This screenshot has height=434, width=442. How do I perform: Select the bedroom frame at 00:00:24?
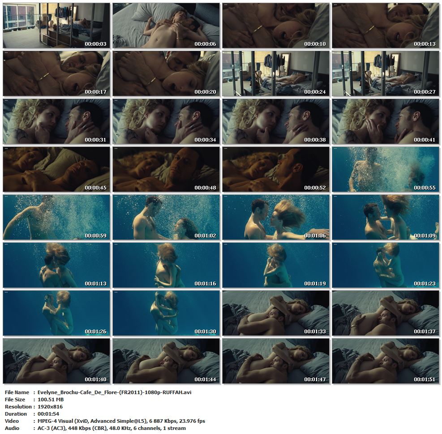(x=276, y=73)
